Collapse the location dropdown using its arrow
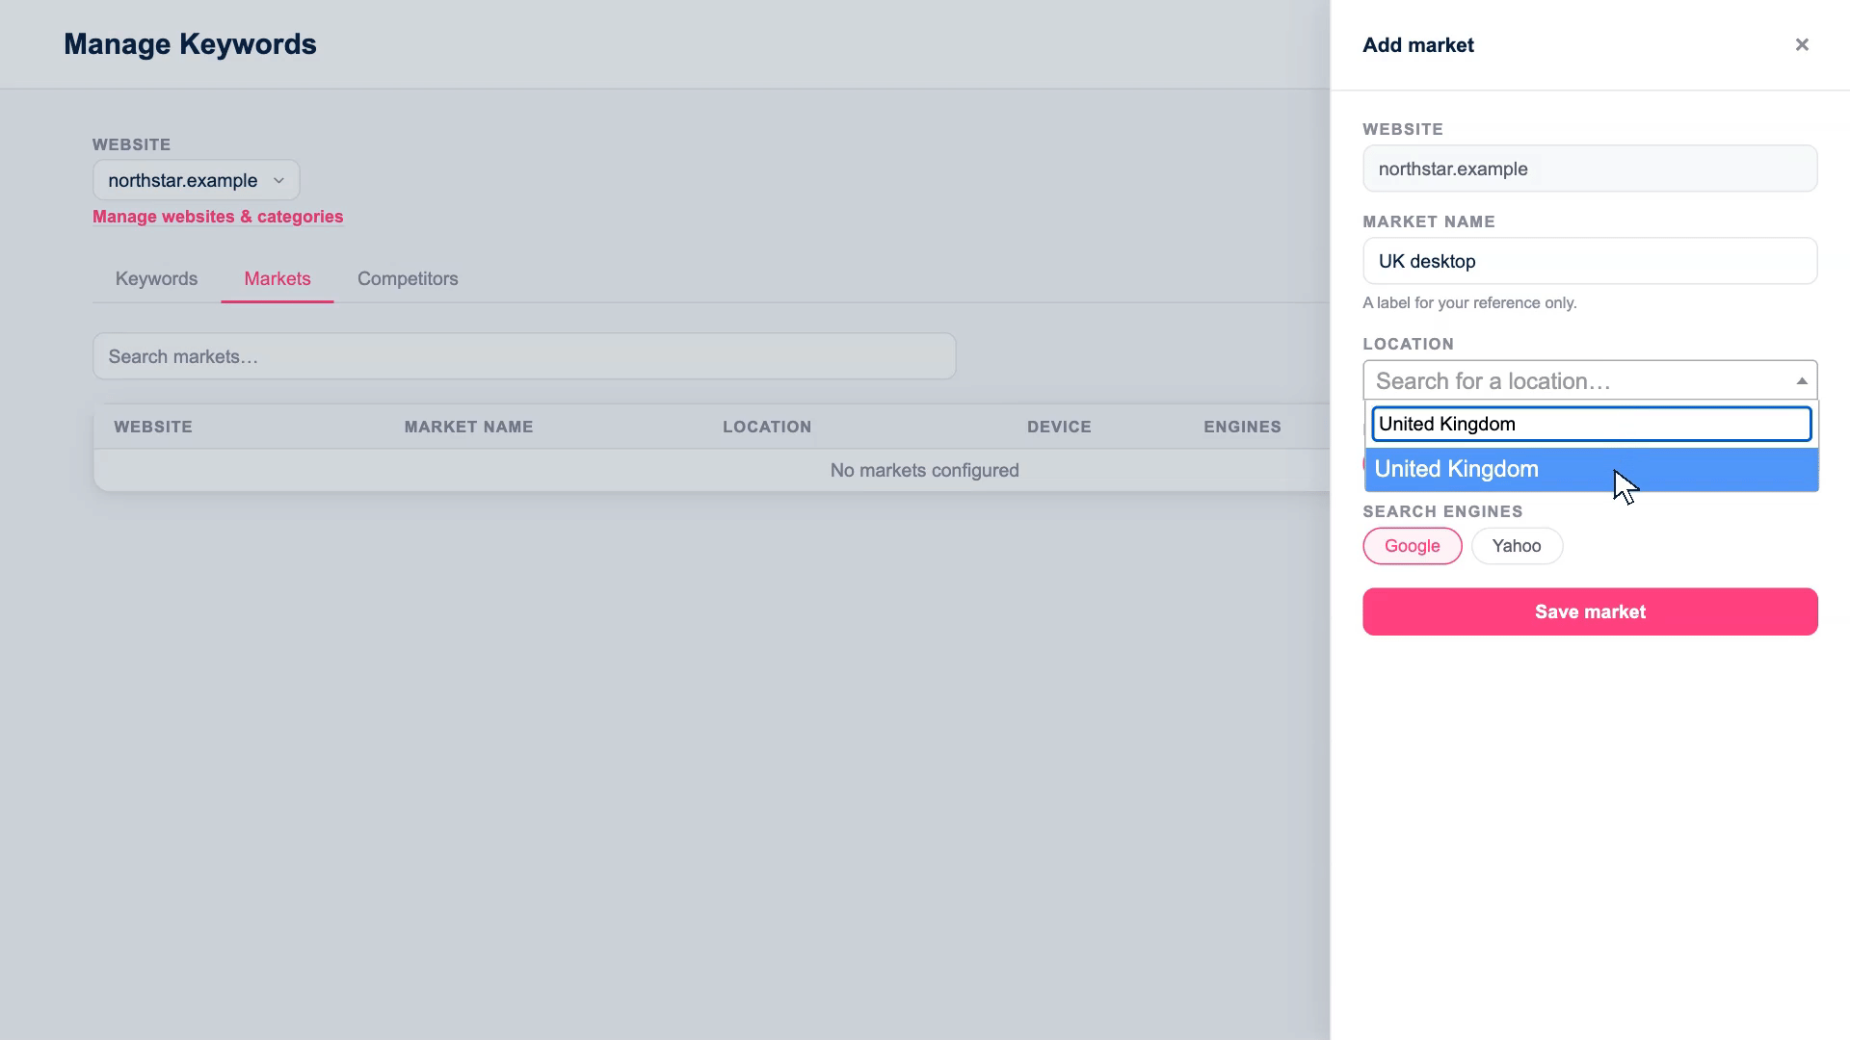This screenshot has width=1850, height=1040. pos(1801,381)
